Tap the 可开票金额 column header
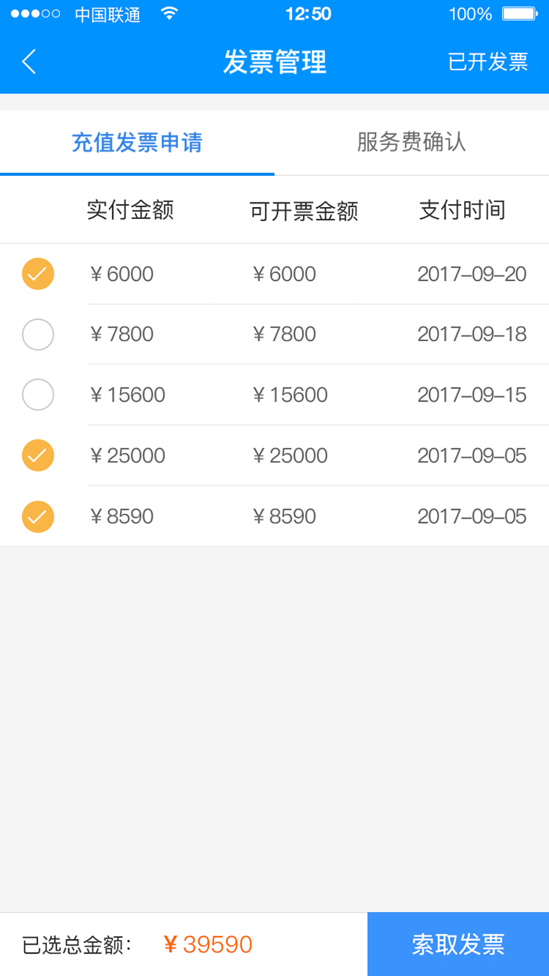This screenshot has height=976, width=549. [x=304, y=211]
